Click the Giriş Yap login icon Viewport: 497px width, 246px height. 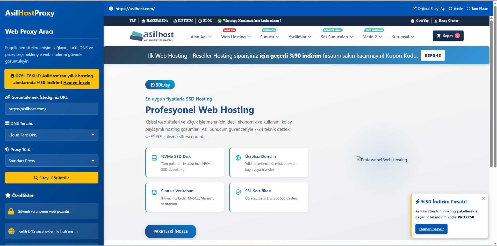tap(413, 21)
